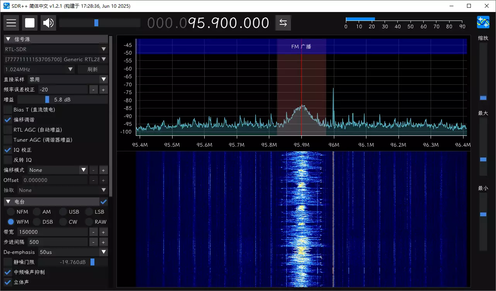
Task: Click the FM 广播 band label
Action: click(x=301, y=46)
